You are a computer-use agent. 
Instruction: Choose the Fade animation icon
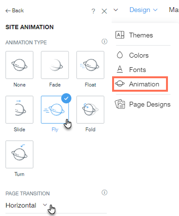click(x=55, y=65)
